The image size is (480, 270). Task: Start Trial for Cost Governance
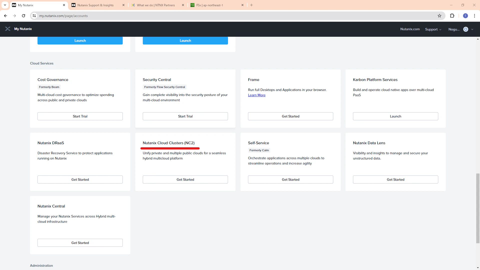[x=80, y=116]
